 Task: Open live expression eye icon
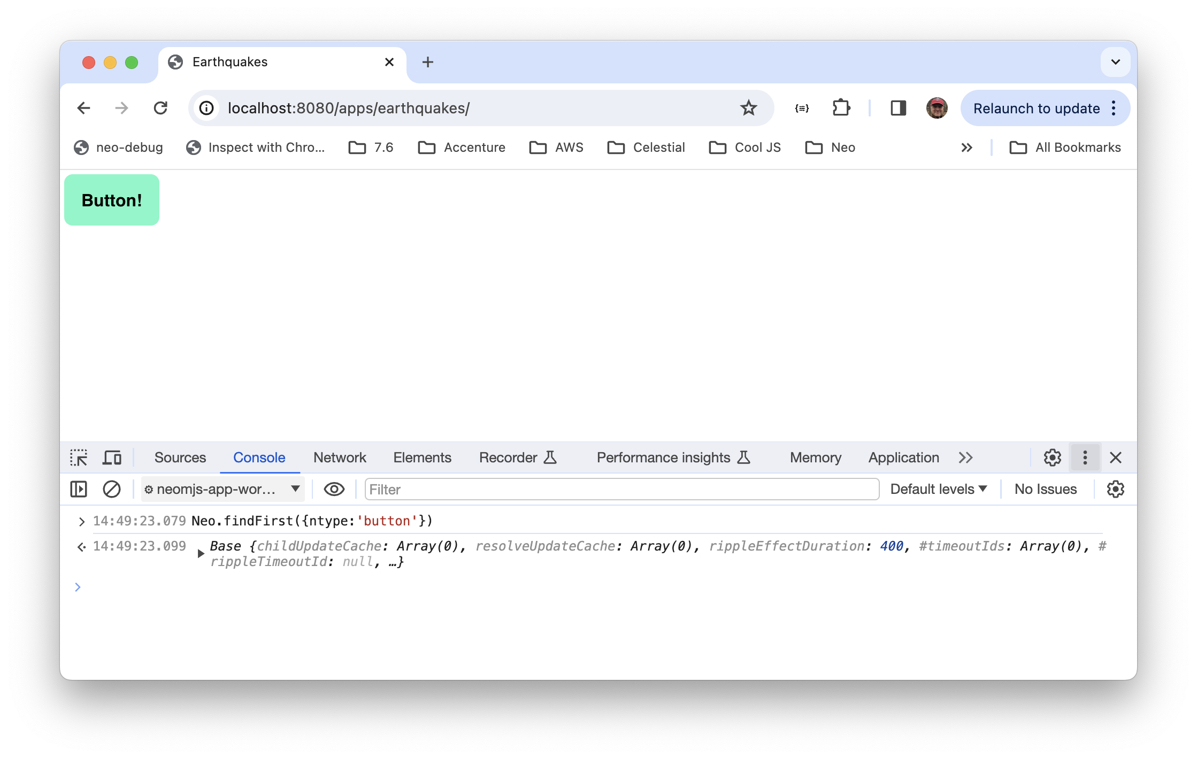[x=334, y=489]
